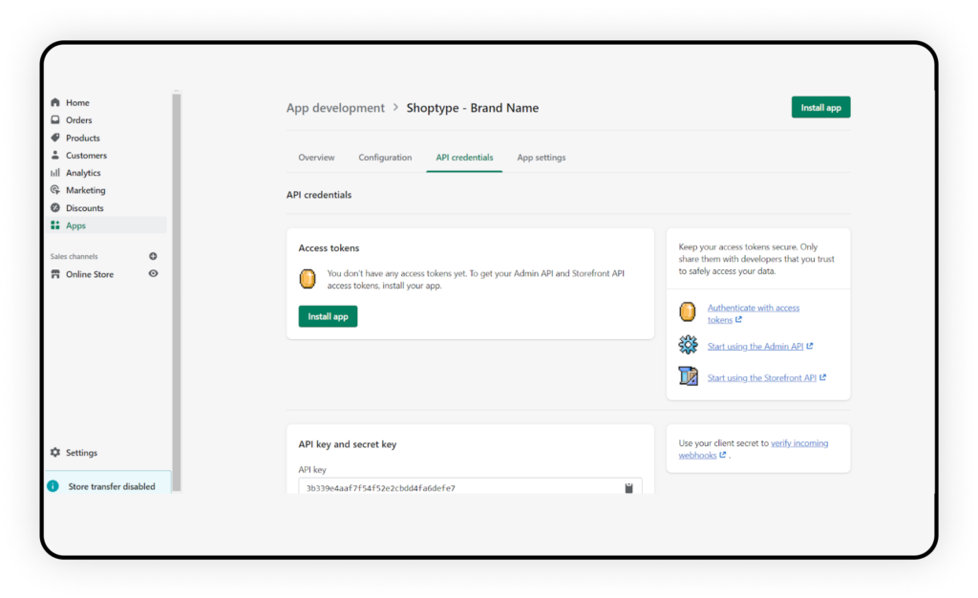Click external link icon after Storefront API
The image size is (978, 598).
click(x=822, y=377)
